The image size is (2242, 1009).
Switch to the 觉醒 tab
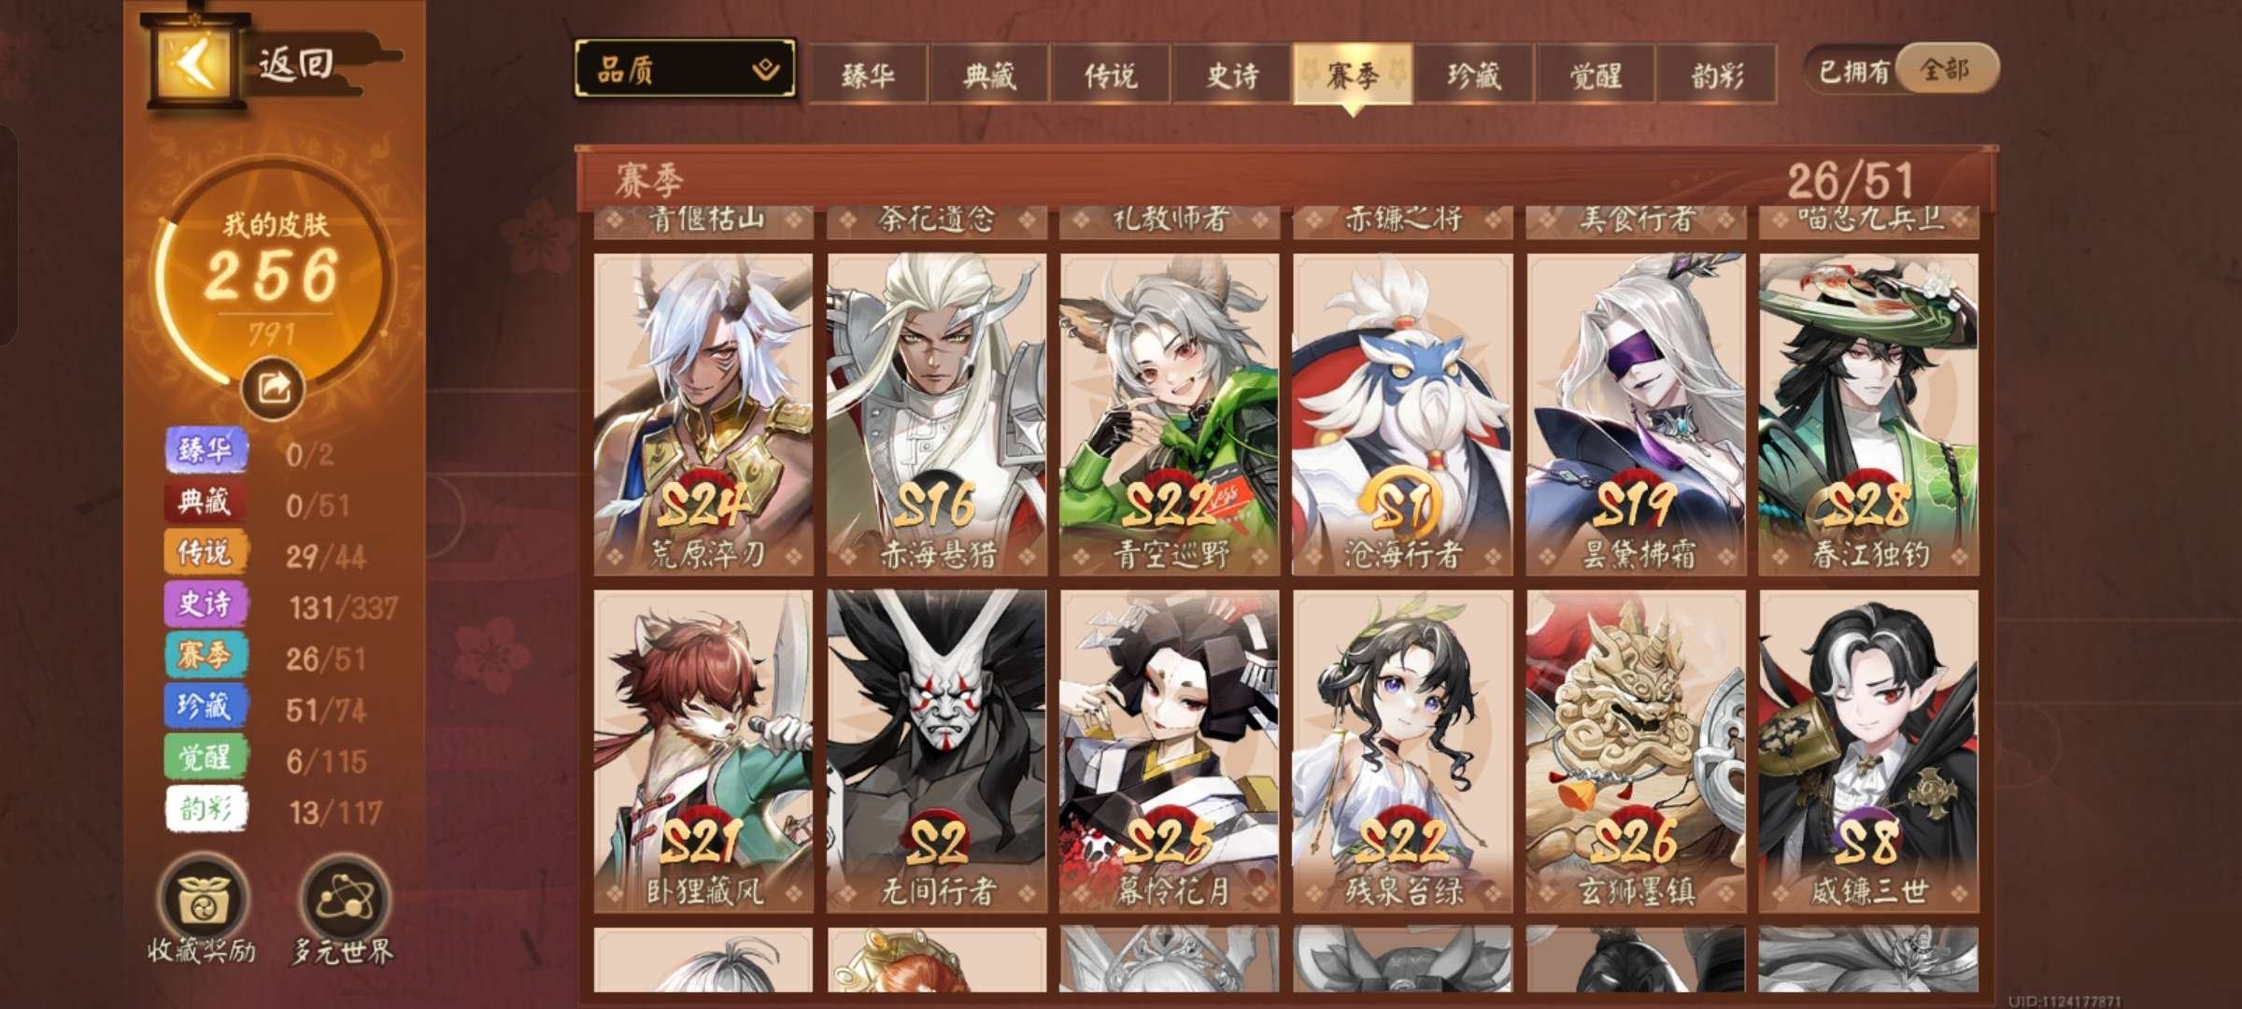pos(1596,74)
